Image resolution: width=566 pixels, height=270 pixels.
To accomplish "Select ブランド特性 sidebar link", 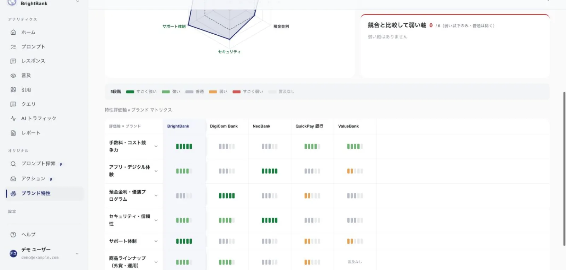I will point(45,194).
